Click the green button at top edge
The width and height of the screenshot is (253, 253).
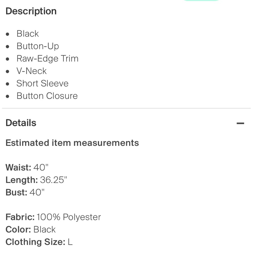pyautogui.click(x=201, y=1)
